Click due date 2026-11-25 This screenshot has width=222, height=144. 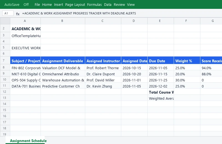pyautogui.click(x=161, y=80)
